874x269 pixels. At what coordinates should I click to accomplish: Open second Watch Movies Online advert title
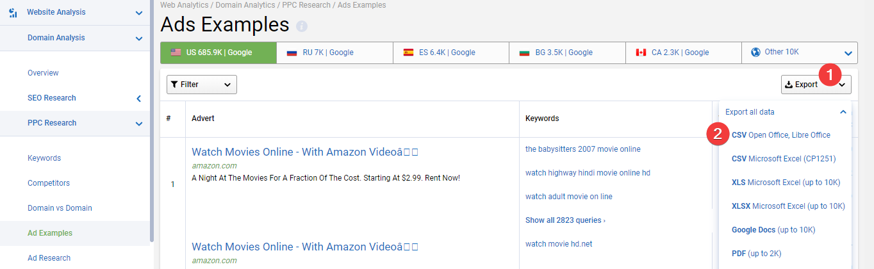pos(305,247)
